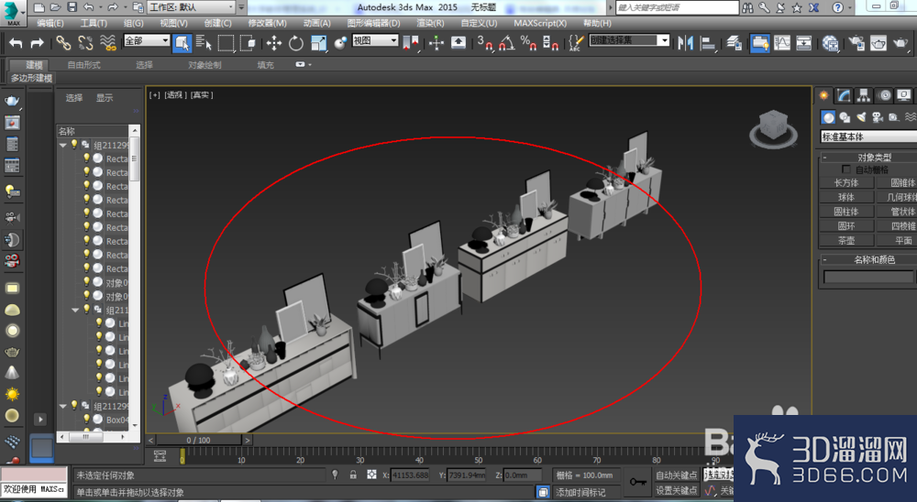The image size is (917, 502).
Task: Click the 0 / 100 time slider
Action: 199,440
